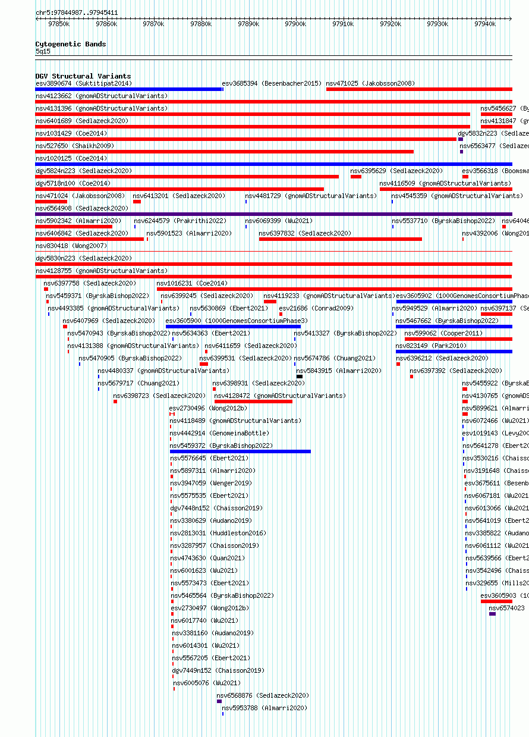Click dgv5830n223 (Sedlazeck2020) label
The height and width of the screenshot is (737, 529).
pyautogui.click(x=83, y=258)
